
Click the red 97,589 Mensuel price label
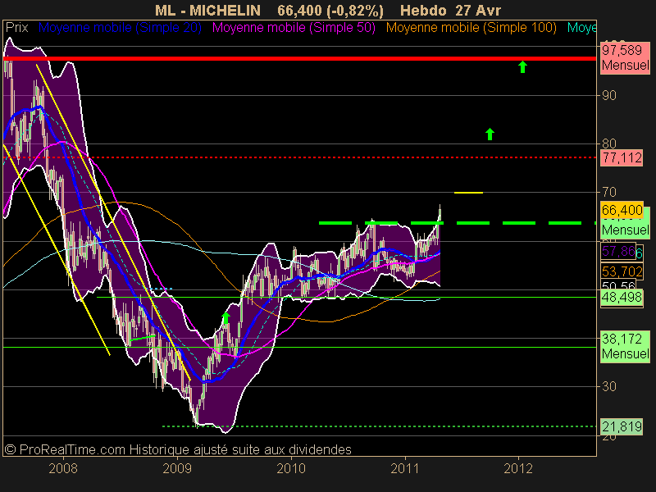tap(625, 57)
